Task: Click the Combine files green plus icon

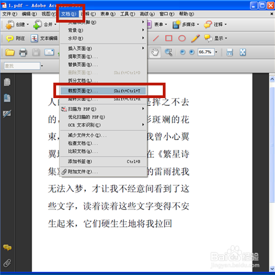Action: point(37,24)
